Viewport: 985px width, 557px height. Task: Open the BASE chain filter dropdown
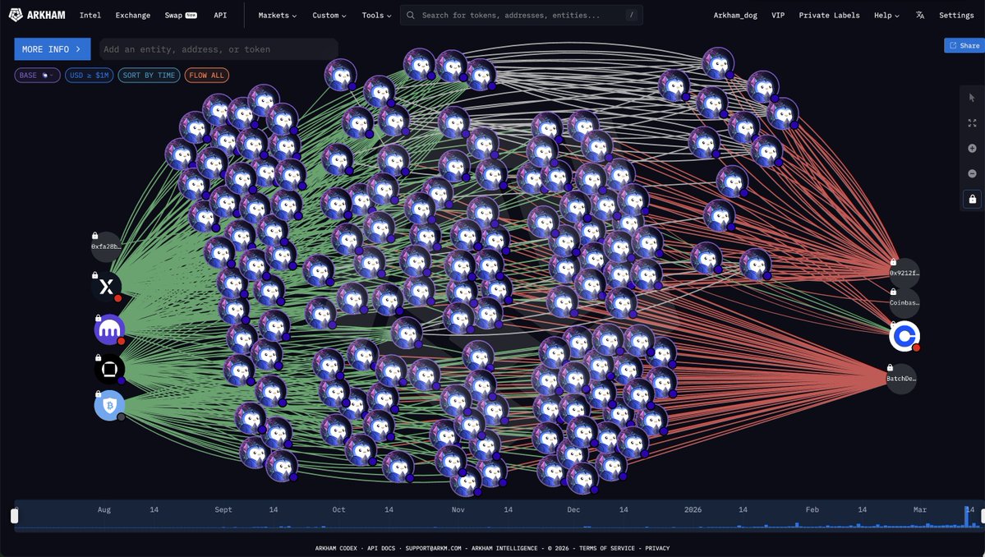pyautogui.click(x=38, y=76)
